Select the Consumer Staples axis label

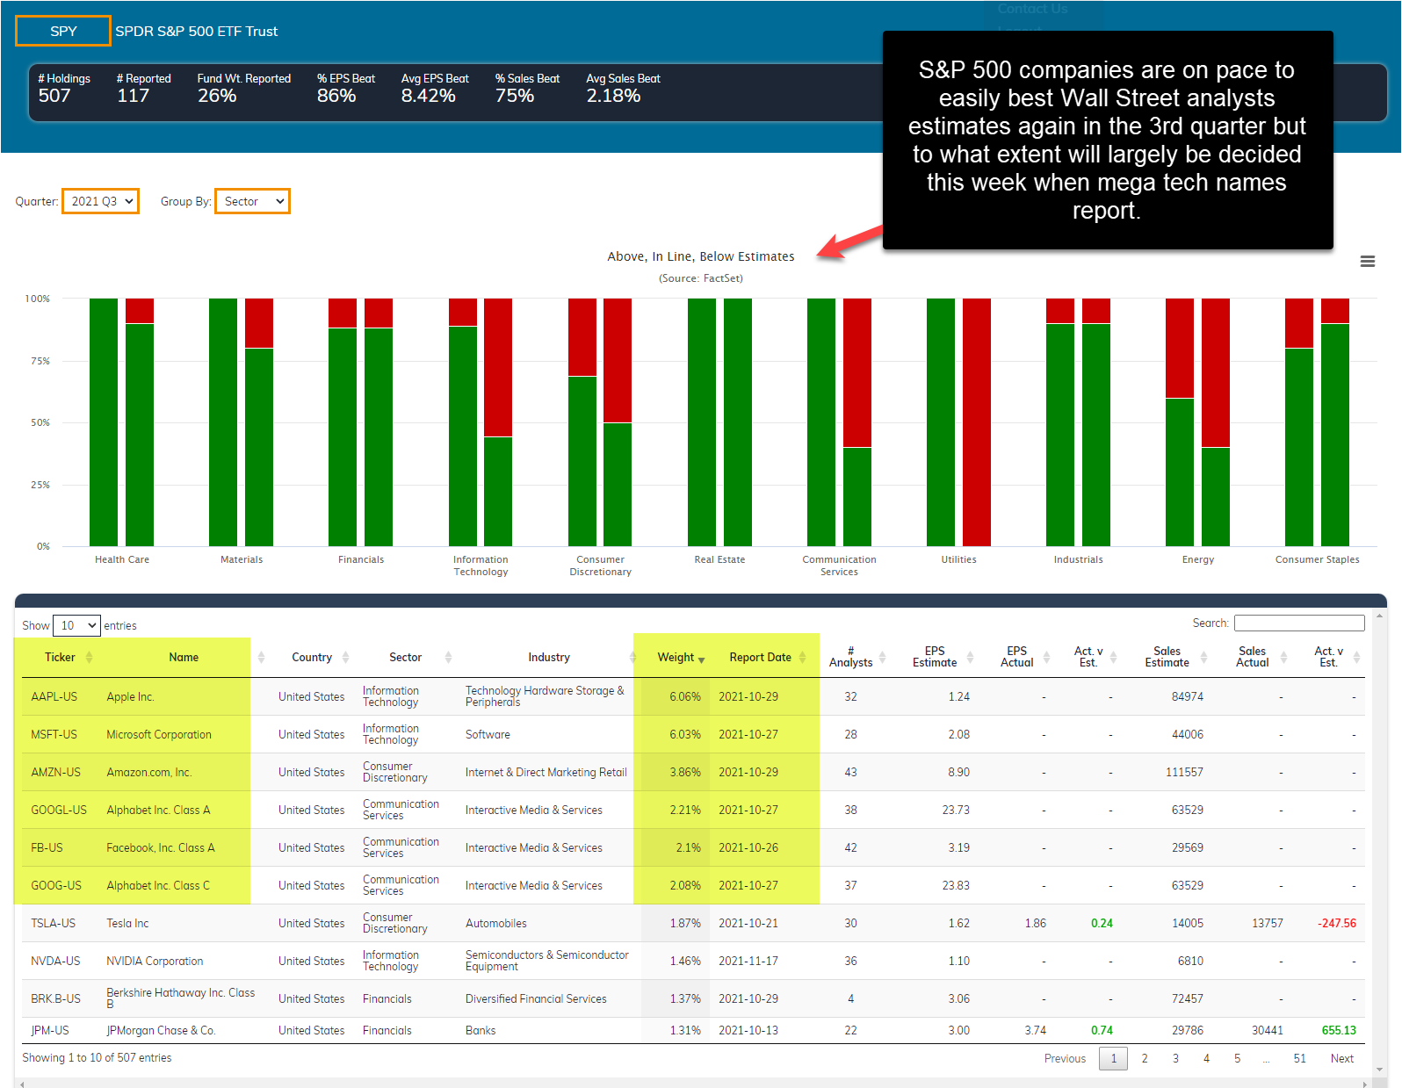[x=1317, y=559]
